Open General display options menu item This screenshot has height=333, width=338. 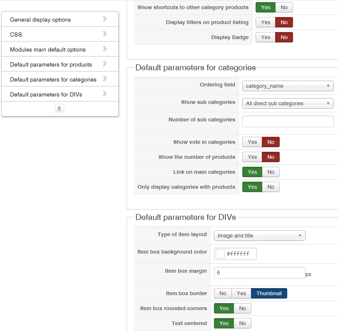click(40, 20)
